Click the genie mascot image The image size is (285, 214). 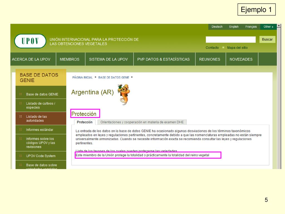124,94
